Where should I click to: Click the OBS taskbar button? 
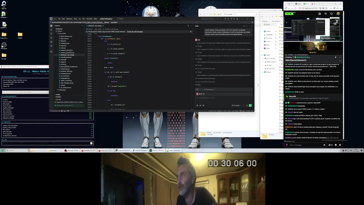[x=72, y=150]
